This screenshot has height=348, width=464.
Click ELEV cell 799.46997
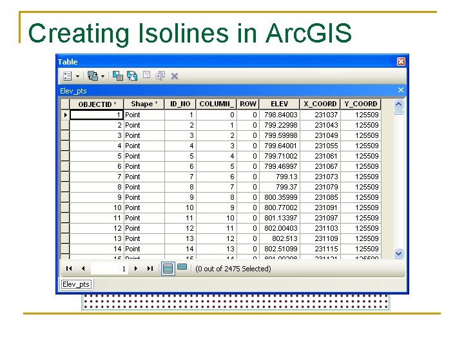(x=279, y=166)
